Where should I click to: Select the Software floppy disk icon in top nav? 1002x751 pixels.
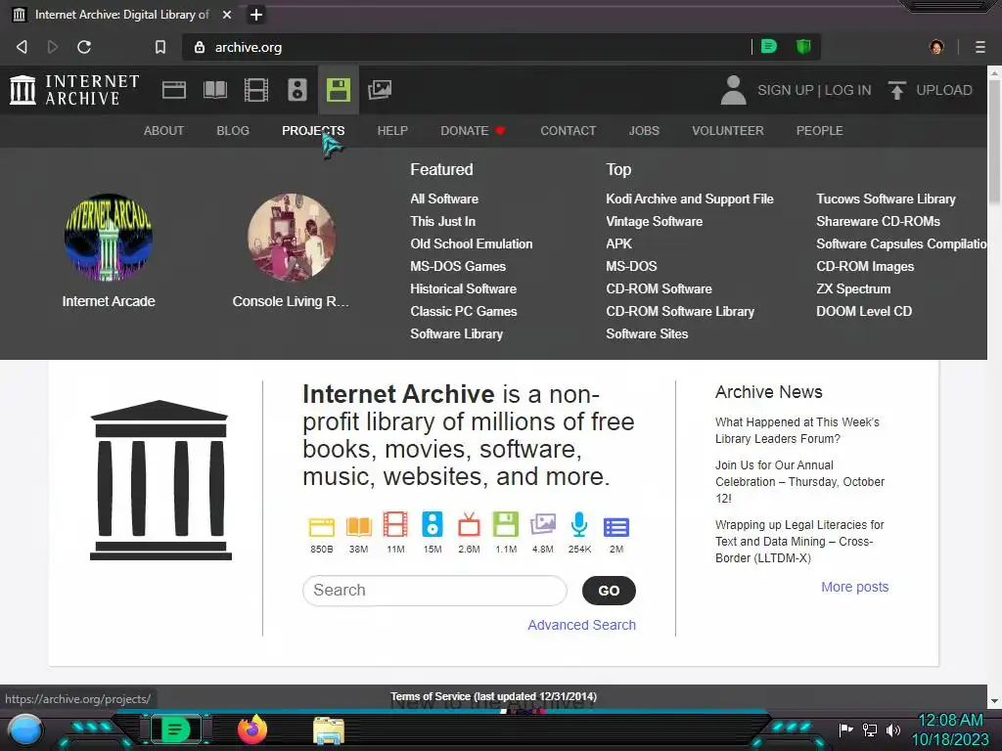[x=338, y=90]
